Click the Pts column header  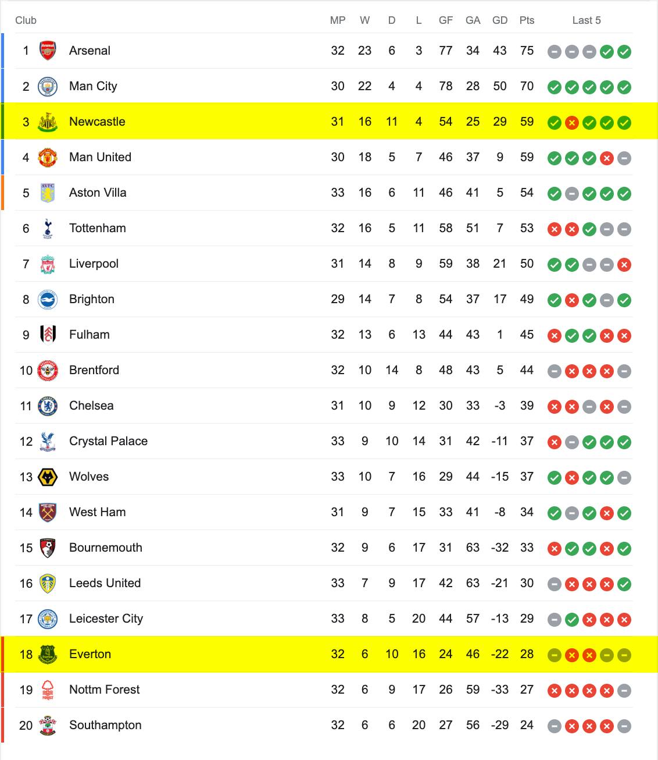pos(527,20)
